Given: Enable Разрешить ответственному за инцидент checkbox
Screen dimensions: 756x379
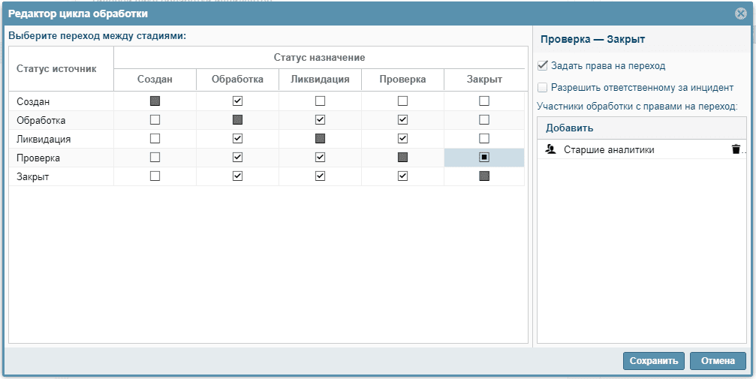Looking at the screenshot, I should pyautogui.click(x=544, y=87).
